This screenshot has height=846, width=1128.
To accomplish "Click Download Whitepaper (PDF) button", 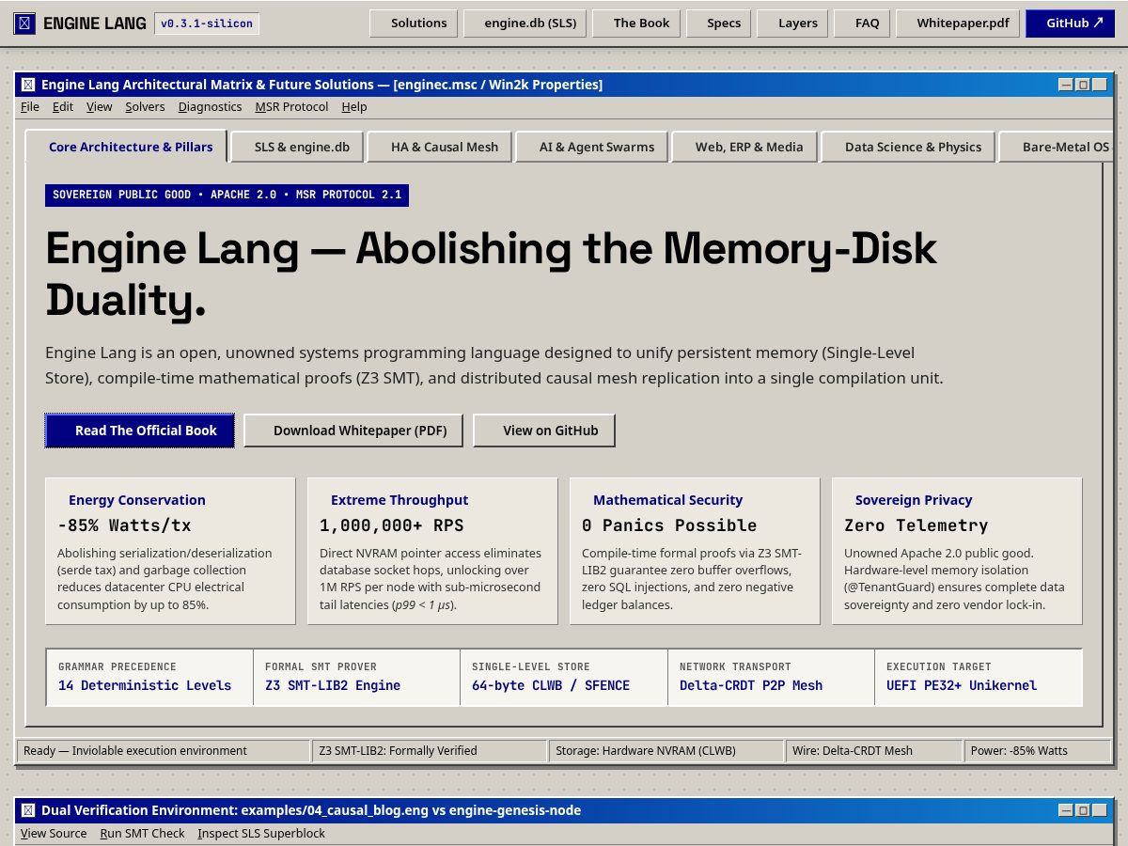I will 354,431.
